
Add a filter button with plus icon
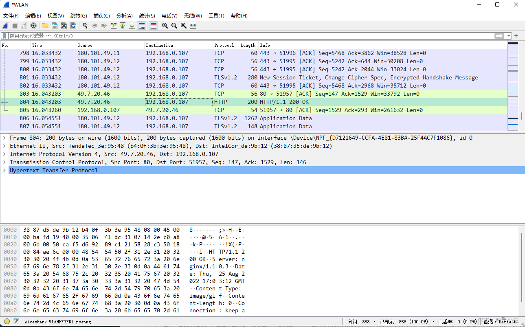click(x=516, y=36)
